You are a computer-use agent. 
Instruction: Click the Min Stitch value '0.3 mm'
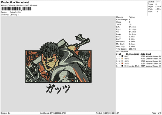[132, 44]
